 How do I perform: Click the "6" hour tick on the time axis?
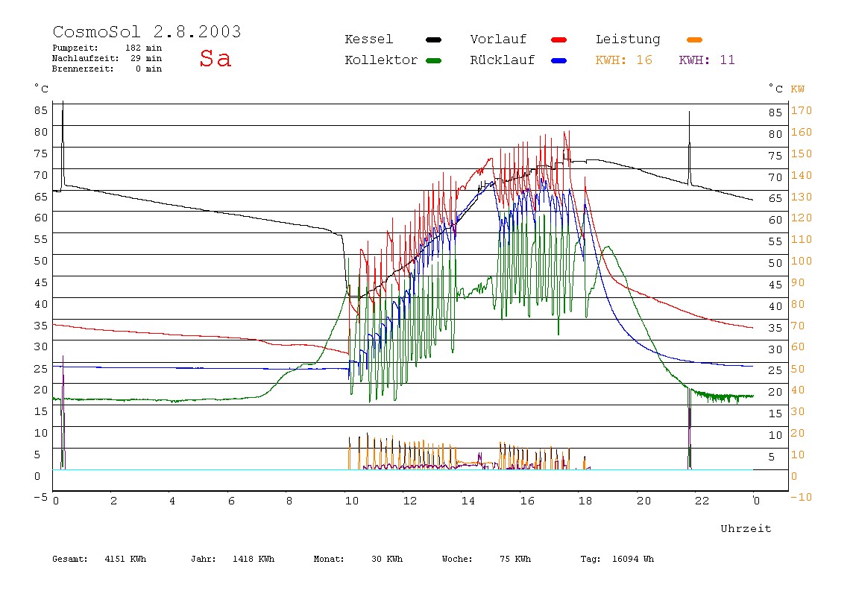tap(231, 501)
